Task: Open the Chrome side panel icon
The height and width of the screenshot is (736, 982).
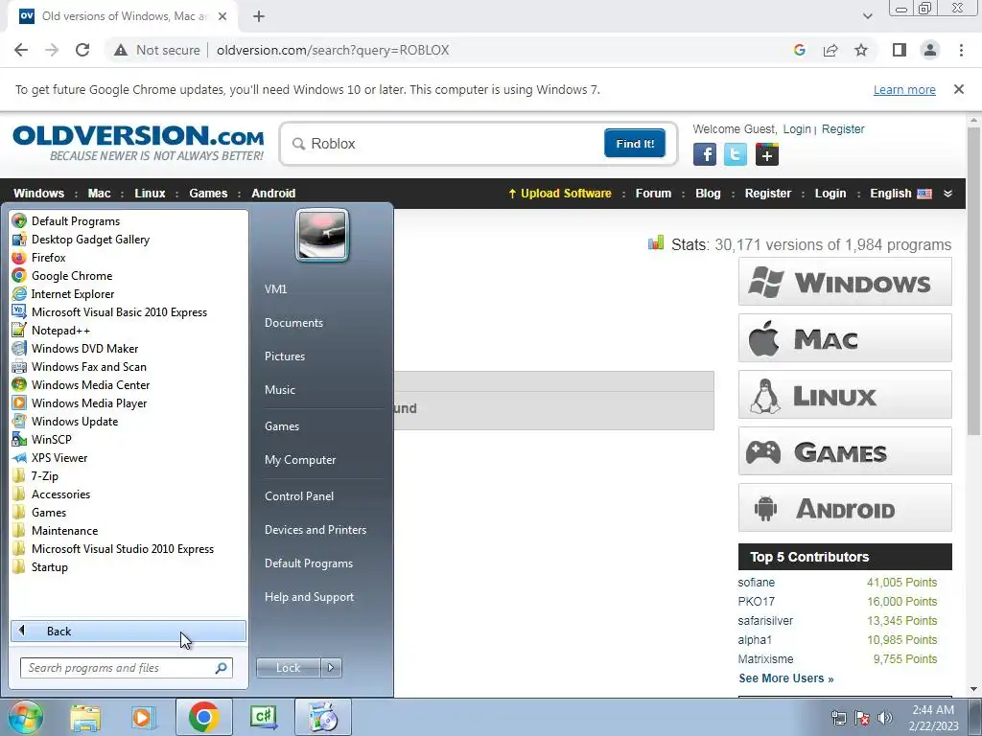Action: point(900,50)
